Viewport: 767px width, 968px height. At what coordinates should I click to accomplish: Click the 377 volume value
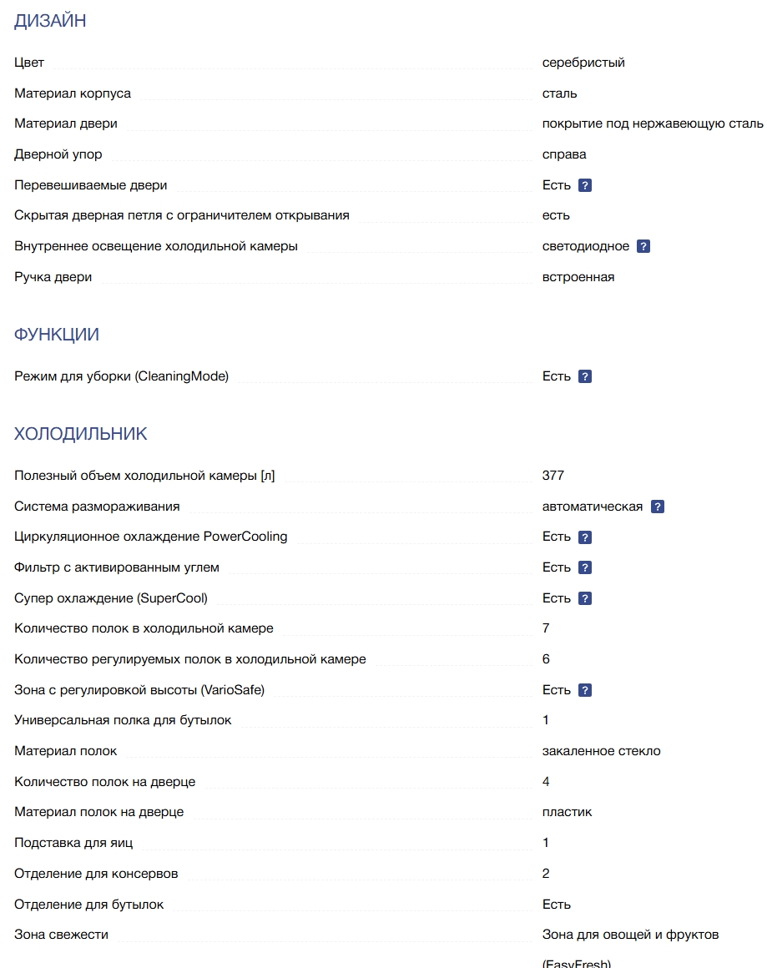click(x=553, y=476)
